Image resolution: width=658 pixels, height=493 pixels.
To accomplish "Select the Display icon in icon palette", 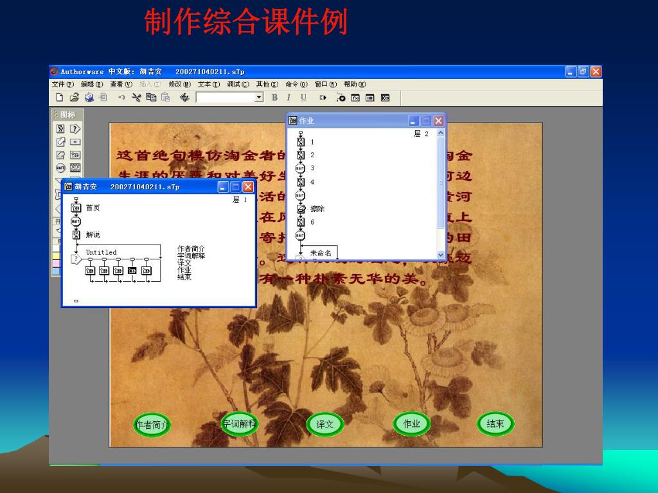I will coord(60,128).
